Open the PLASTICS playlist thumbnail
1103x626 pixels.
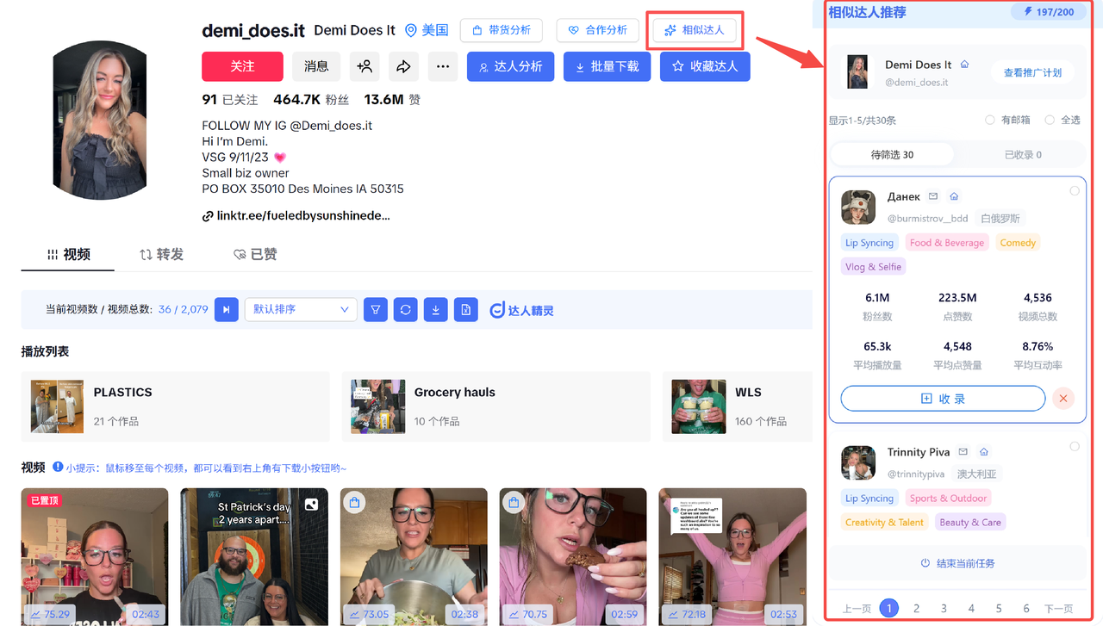[x=58, y=406]
